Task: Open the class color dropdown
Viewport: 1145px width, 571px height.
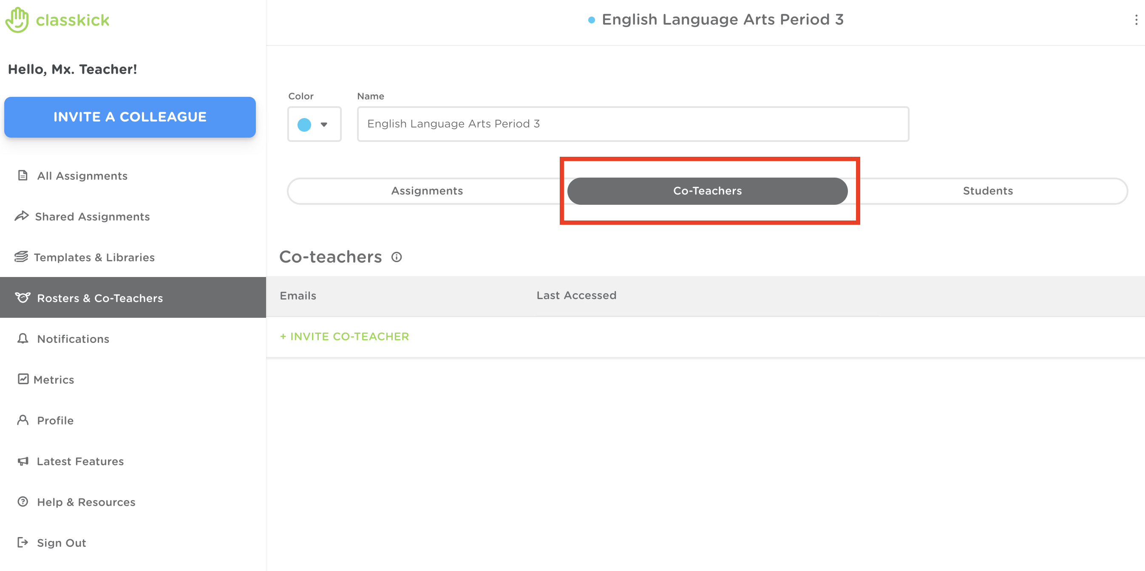Action: point(324,124)
